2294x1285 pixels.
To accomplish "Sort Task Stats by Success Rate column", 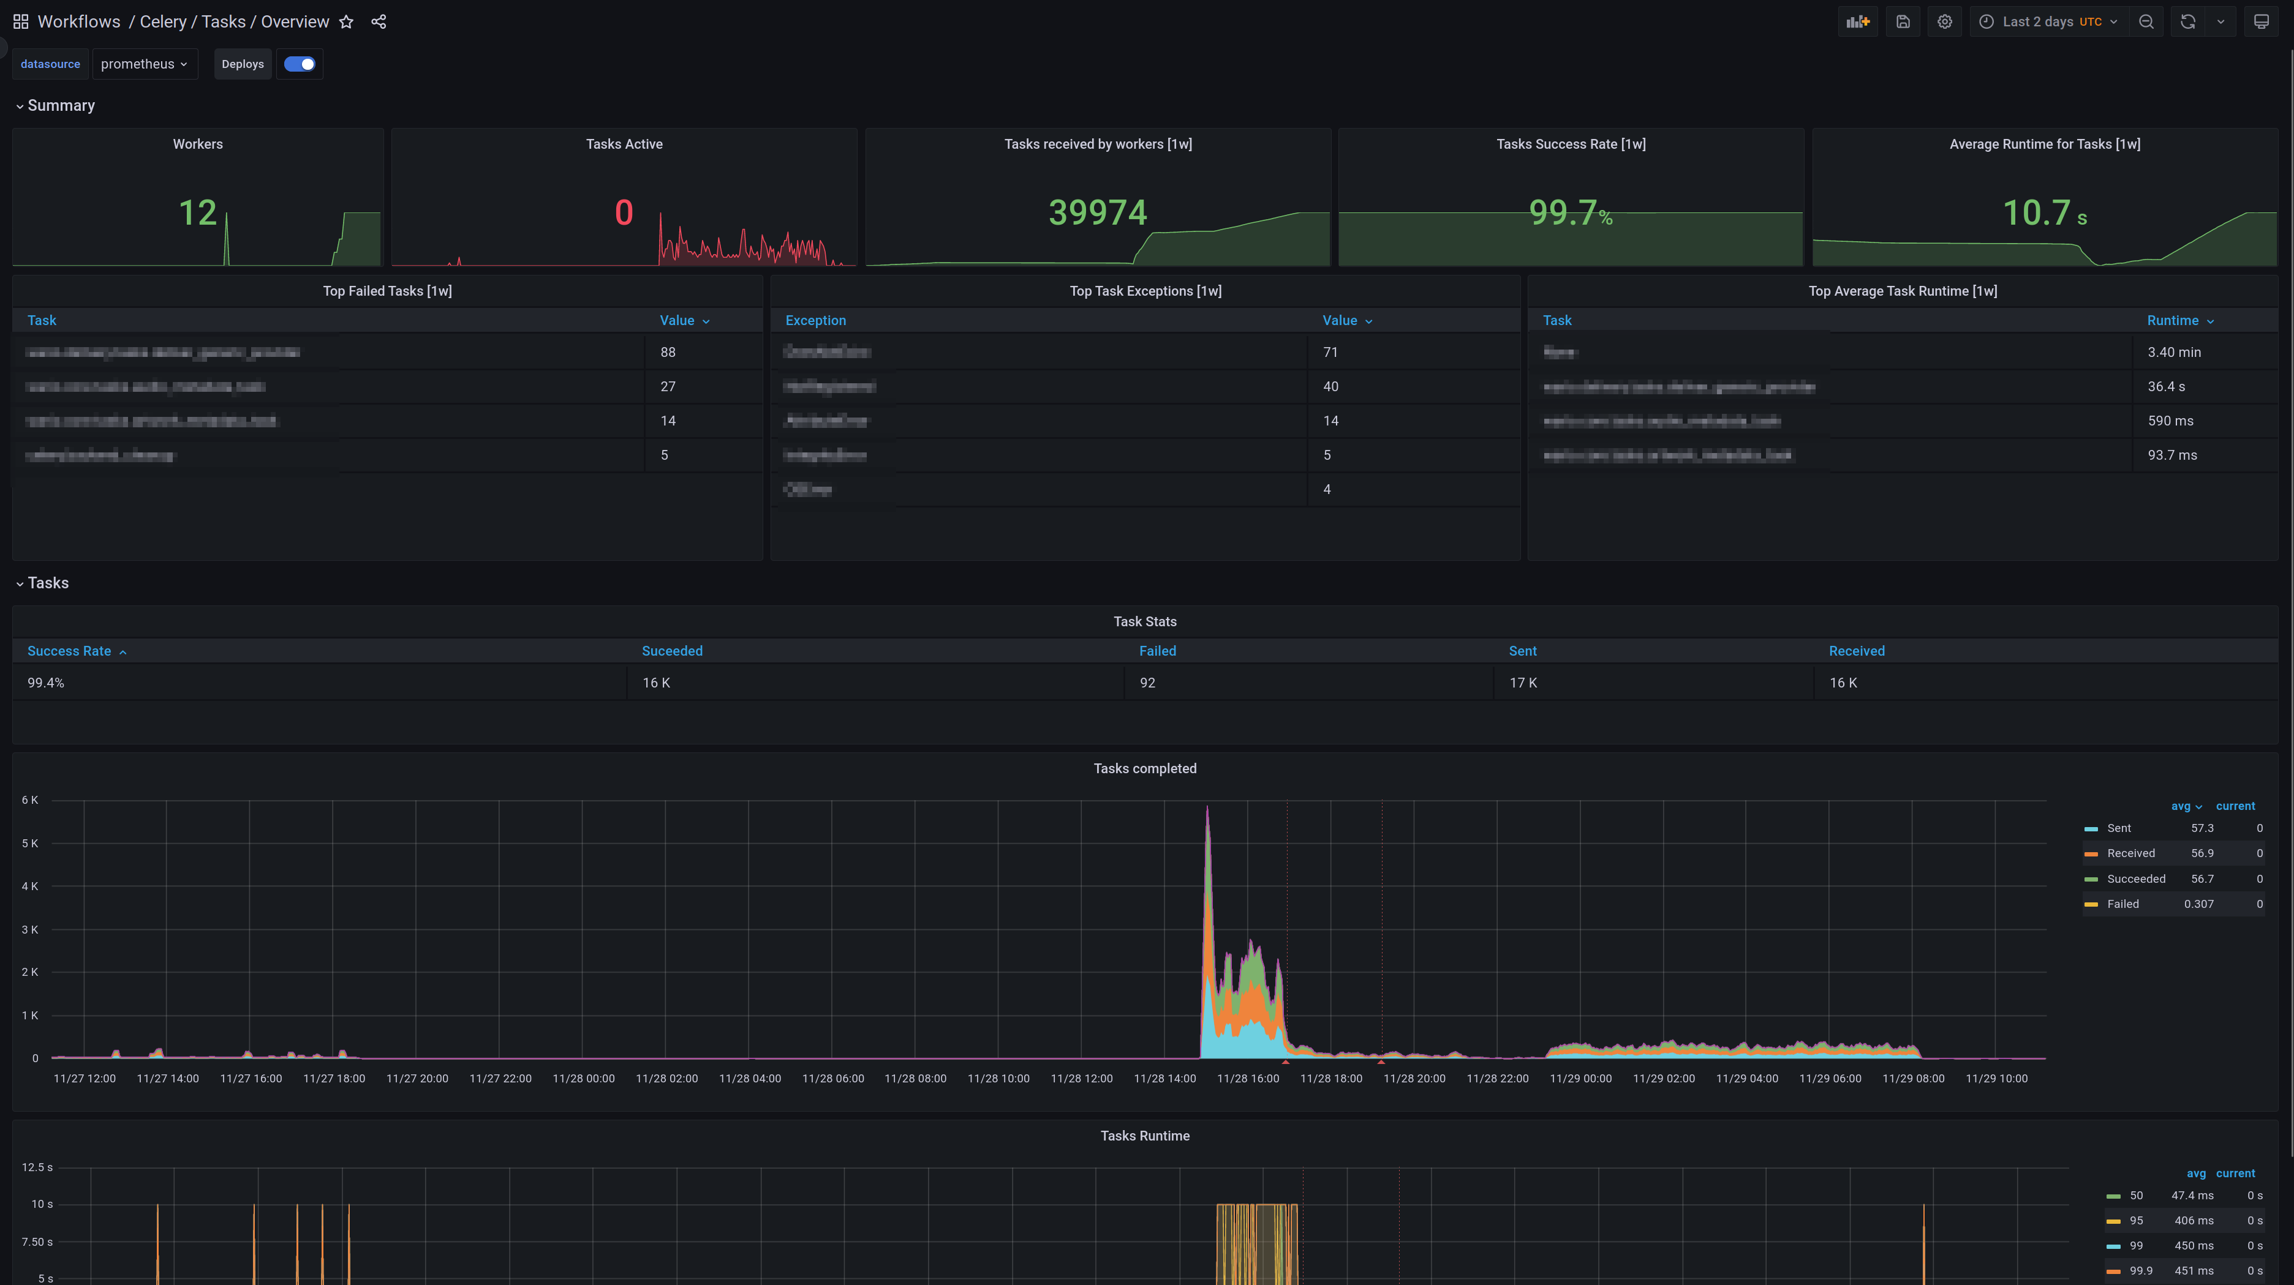I will coord(69,651).
